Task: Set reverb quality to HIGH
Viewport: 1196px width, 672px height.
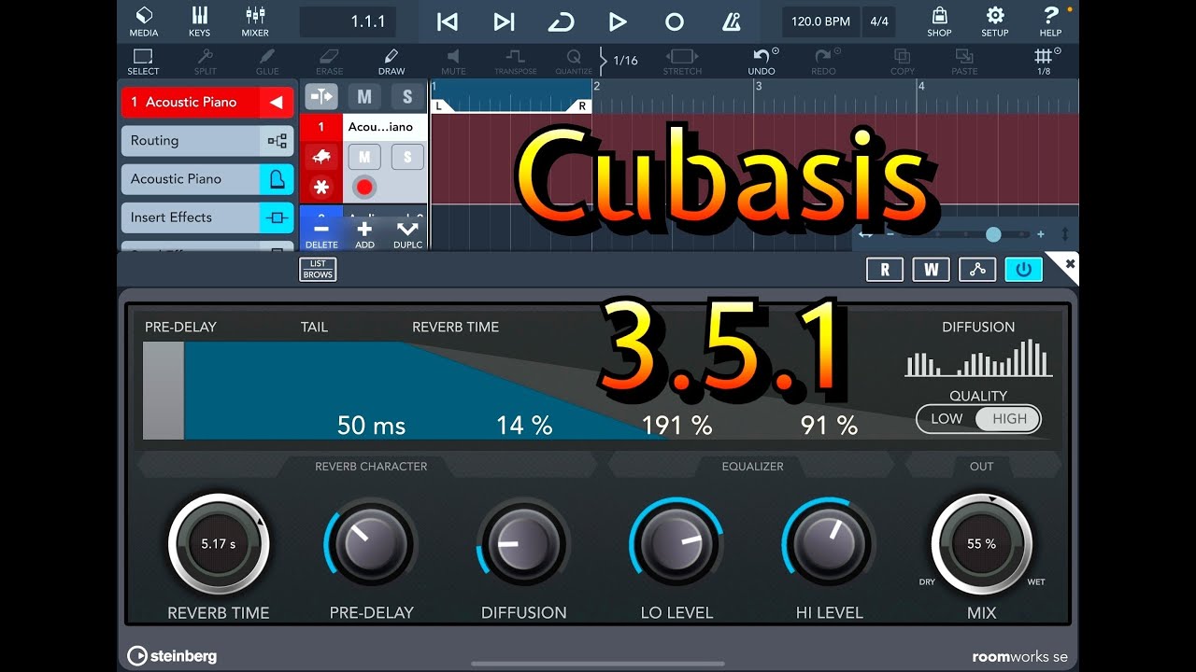Action: click(x=1009, y=419)
